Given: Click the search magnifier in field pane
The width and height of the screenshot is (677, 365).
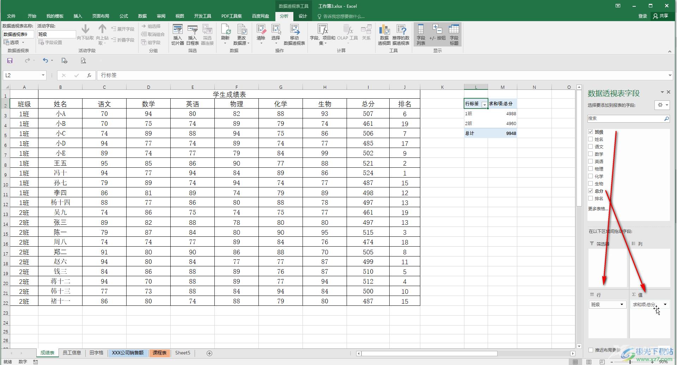Looking at the screenshot, I should pyautogui.click(x=666, y=119).
